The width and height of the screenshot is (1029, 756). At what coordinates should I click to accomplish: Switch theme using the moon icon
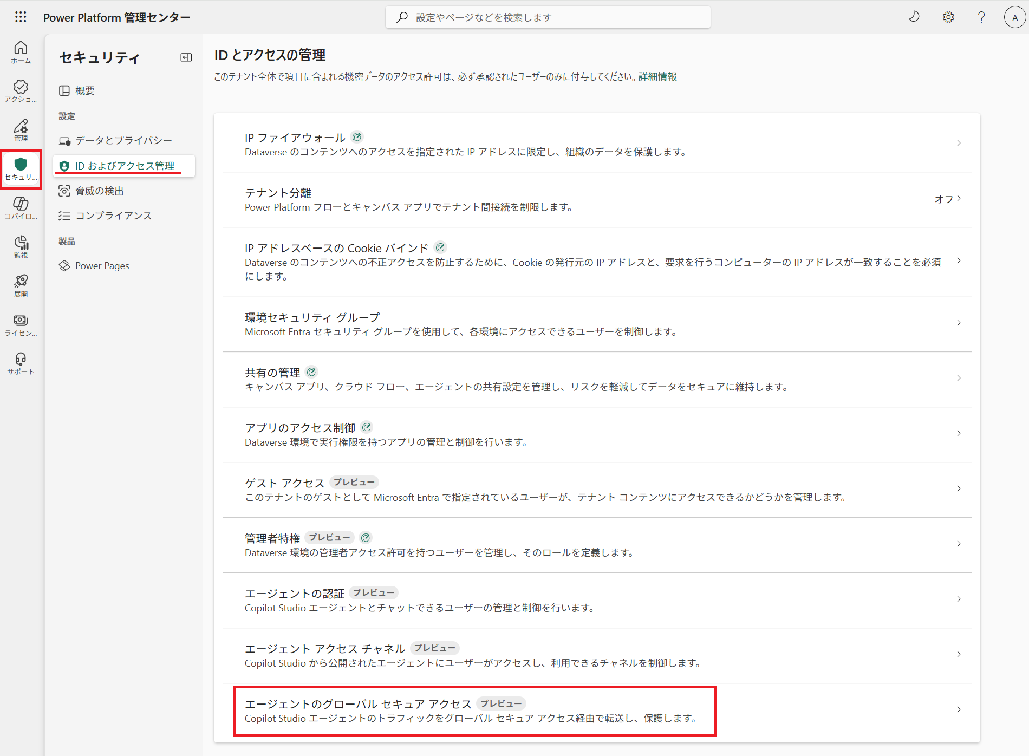[x=914, y=17]
